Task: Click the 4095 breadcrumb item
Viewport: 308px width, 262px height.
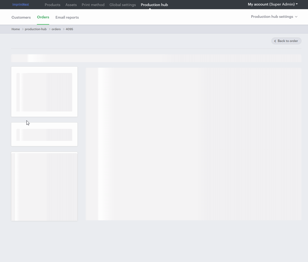Action: tap(69, 29)
